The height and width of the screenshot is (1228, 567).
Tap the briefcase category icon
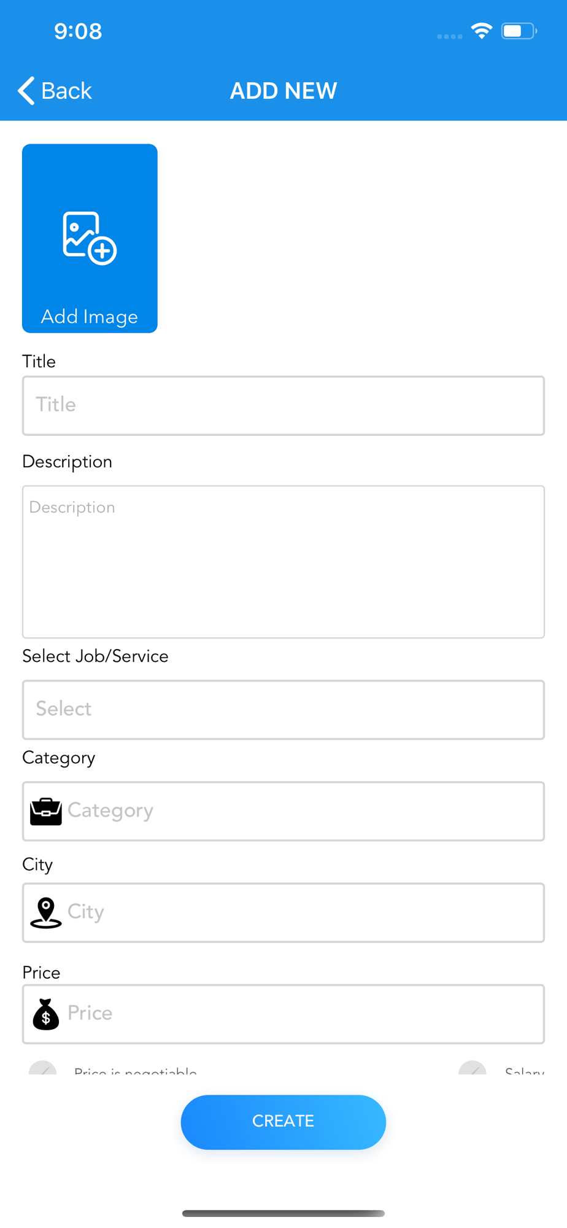click(46, 811)
